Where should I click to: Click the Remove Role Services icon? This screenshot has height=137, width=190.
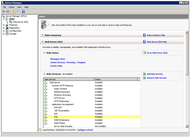pyautogui.click(x=144, y=78)
